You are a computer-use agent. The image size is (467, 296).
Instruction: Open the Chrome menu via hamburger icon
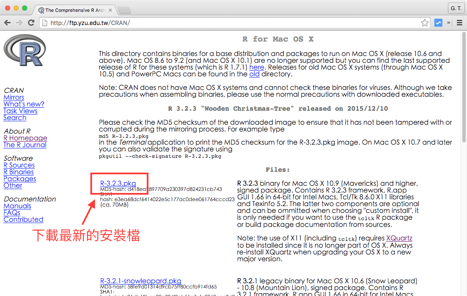459,23
